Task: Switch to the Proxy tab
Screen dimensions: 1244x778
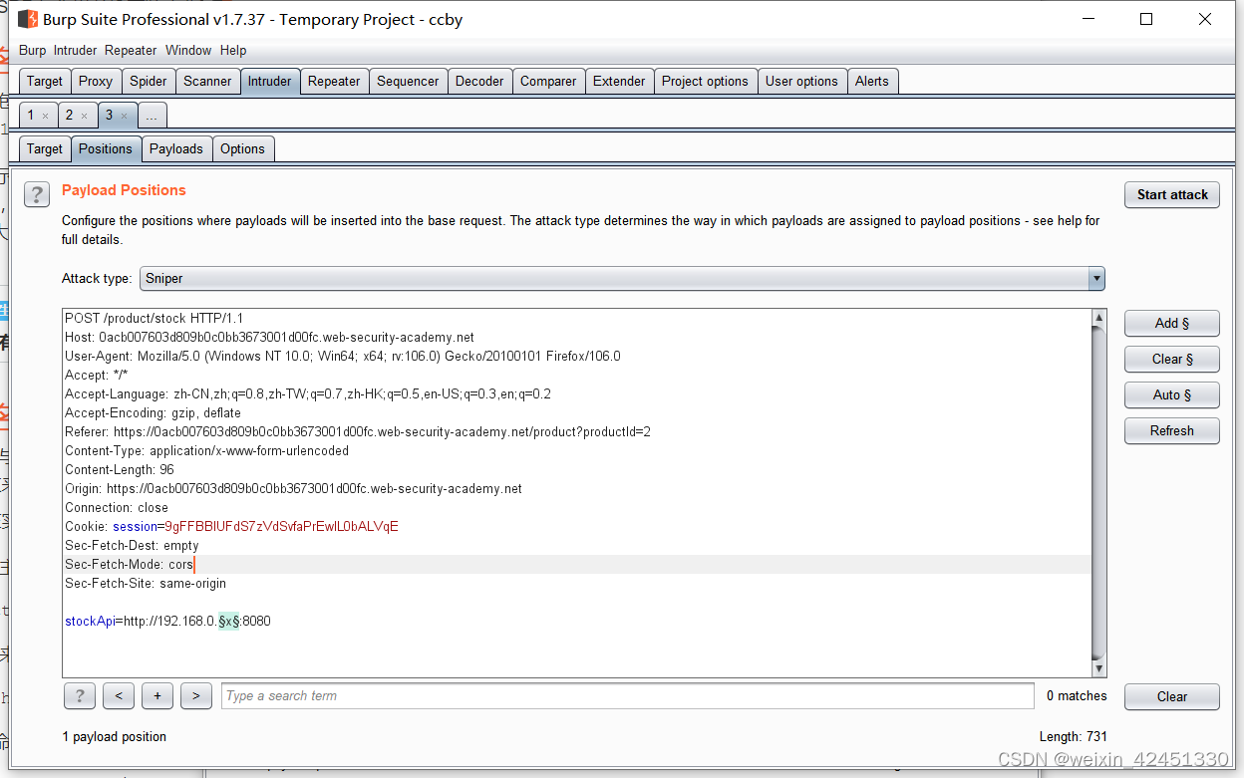Action: coord(96,82)
